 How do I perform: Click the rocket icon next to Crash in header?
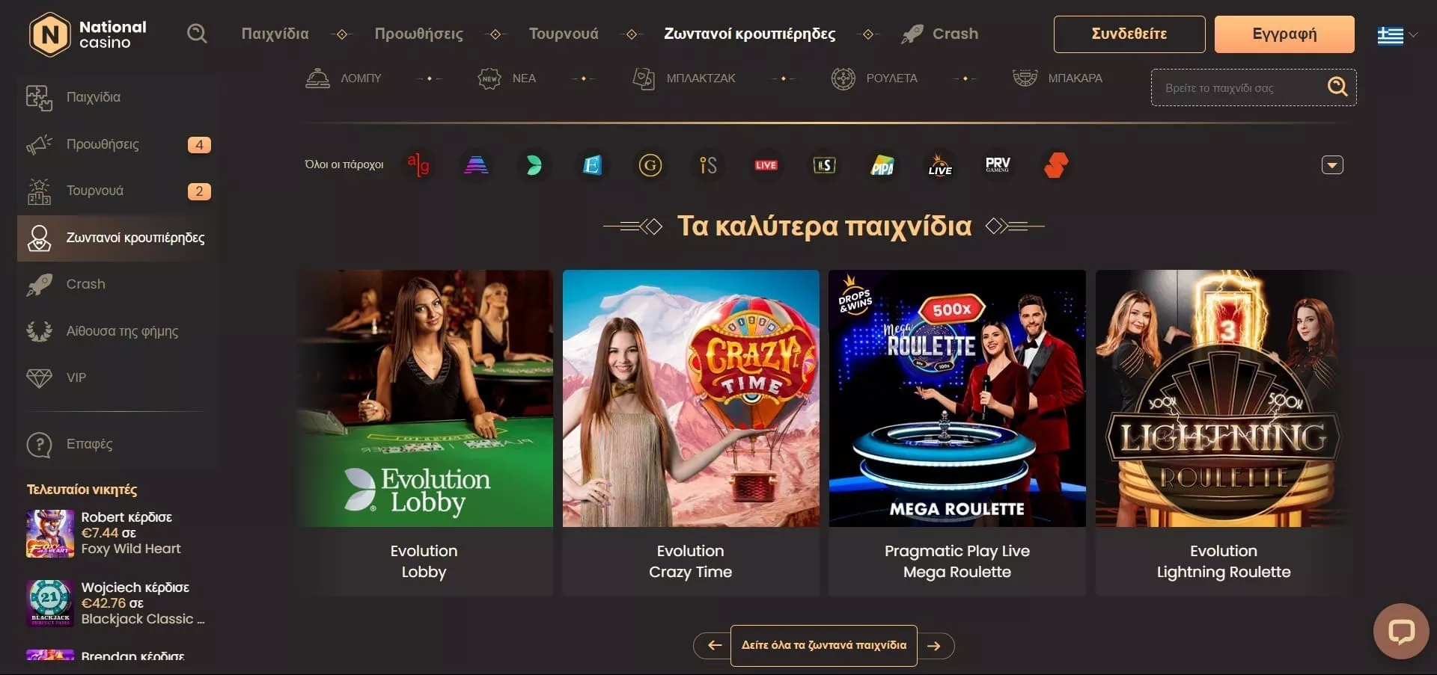coord(912,34)
